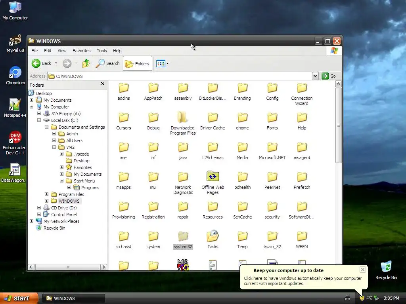Expand the 3½ Floppy (A:) node
Screen dimensions: 406x304
[x=39, y=114]
